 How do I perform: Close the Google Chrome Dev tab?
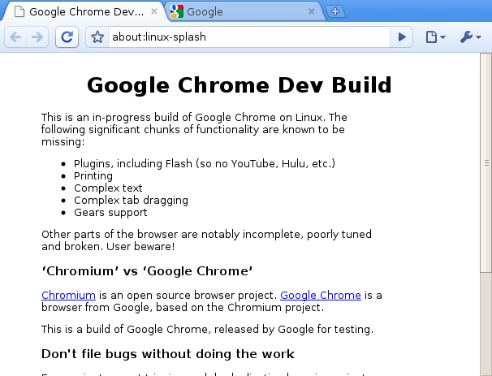154,11
